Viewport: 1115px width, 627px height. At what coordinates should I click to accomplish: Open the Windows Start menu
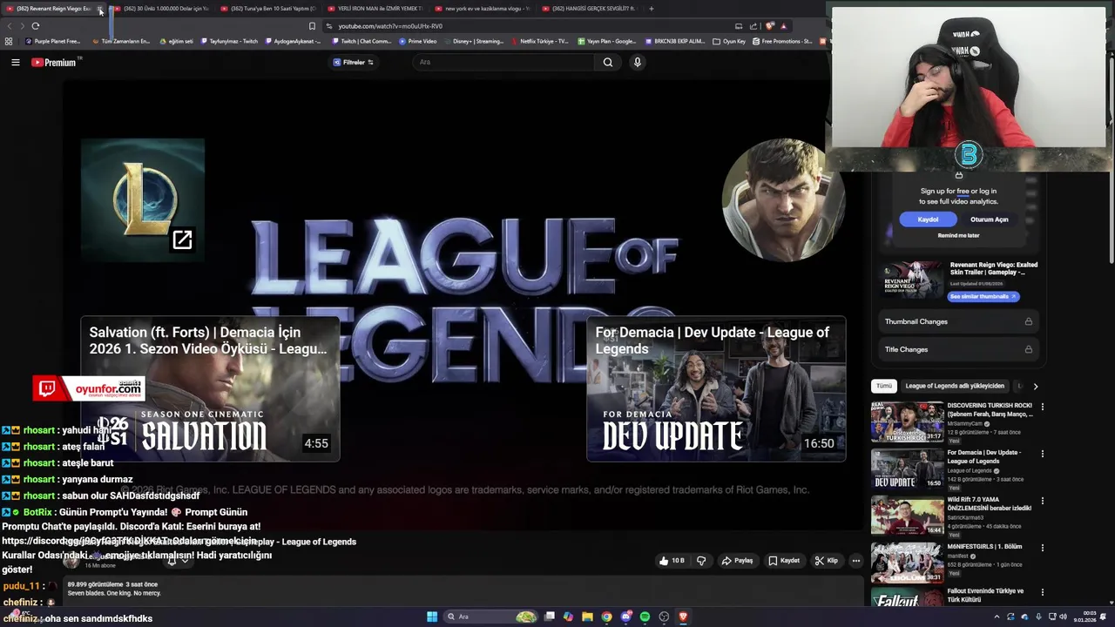point(432,617)
